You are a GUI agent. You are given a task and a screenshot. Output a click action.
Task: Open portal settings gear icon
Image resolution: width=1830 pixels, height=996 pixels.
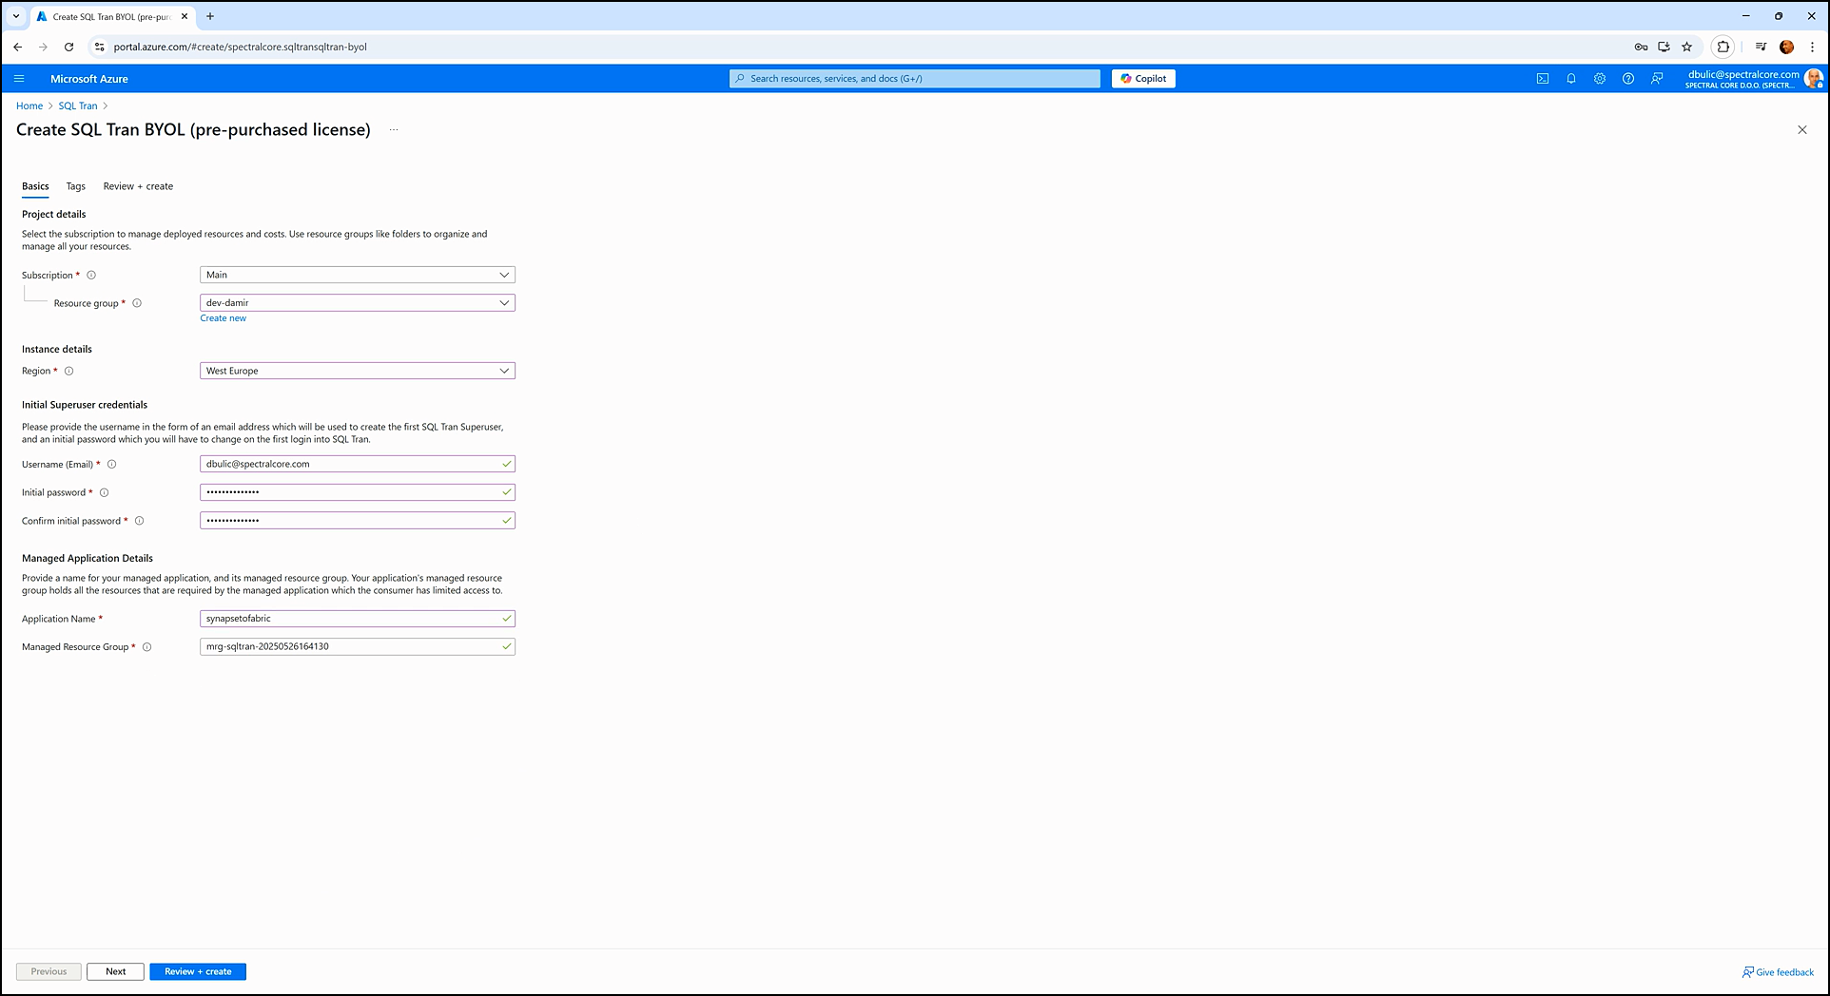1599,79
